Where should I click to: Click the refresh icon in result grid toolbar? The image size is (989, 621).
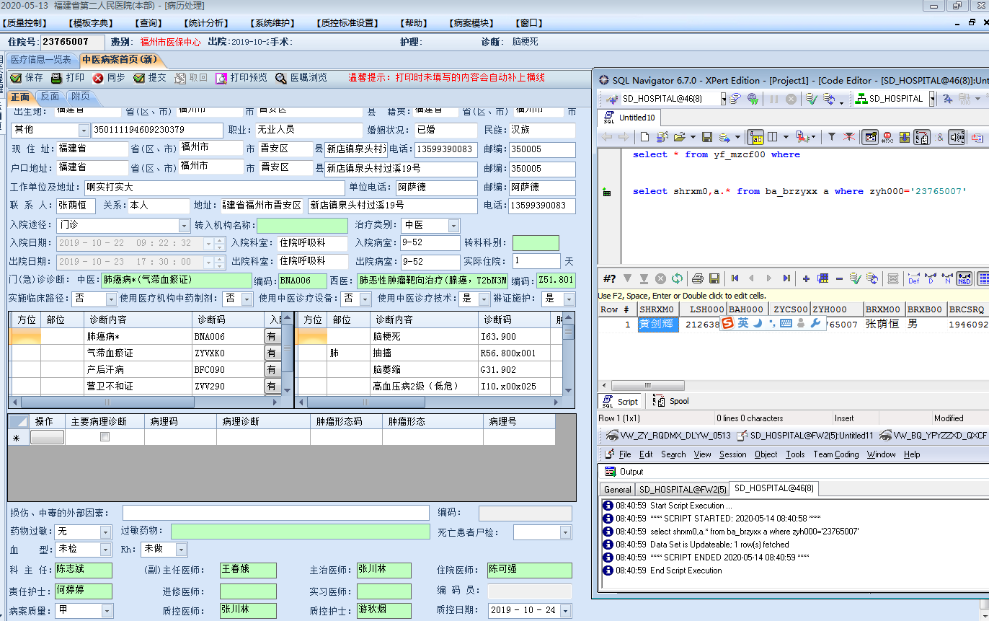click(x=677, y=278)
